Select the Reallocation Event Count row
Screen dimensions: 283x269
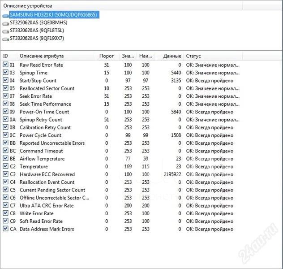pyautogui.click(x=121, y=182)
